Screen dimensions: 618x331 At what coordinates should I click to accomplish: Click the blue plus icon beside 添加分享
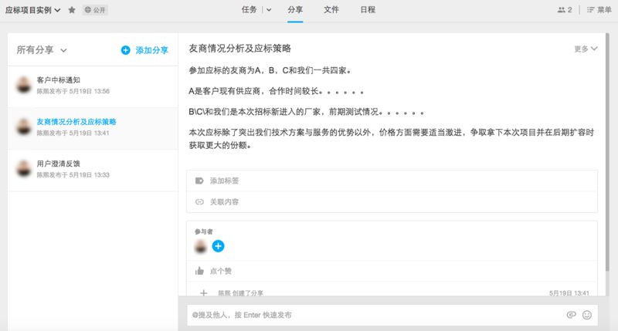[125, 50]
